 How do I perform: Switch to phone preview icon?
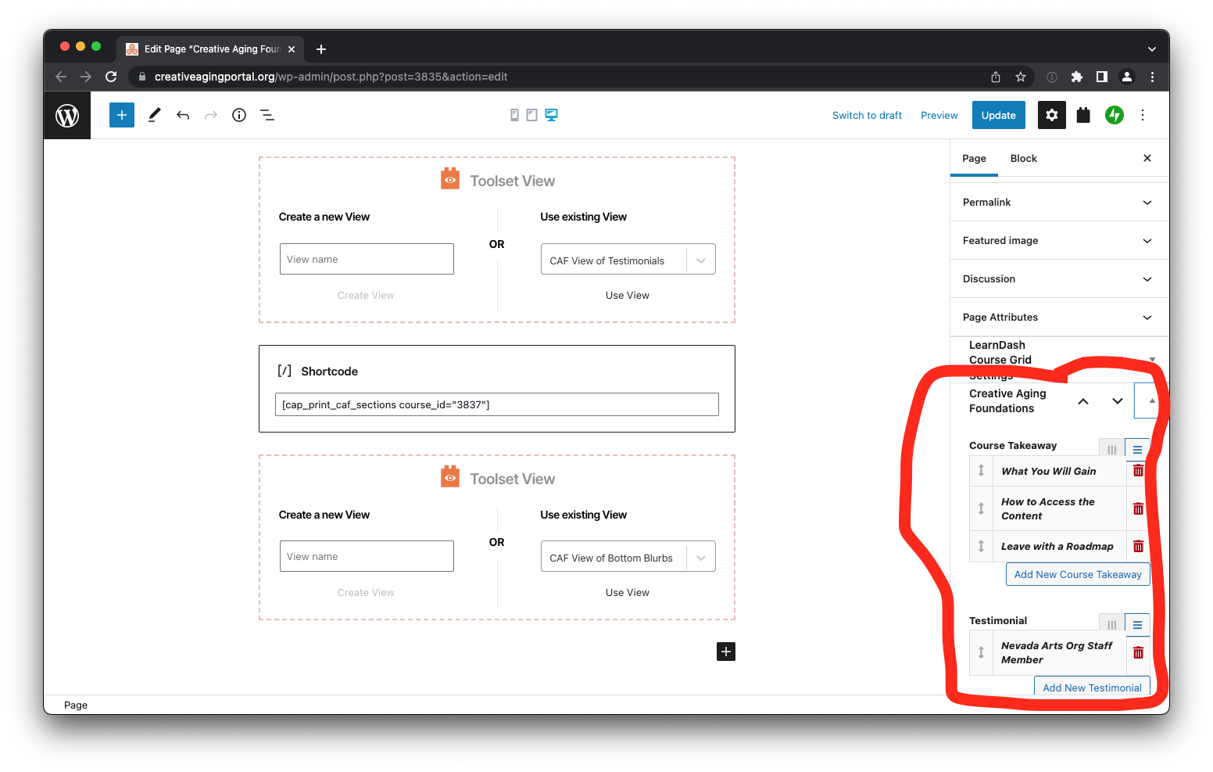(514, 115)
